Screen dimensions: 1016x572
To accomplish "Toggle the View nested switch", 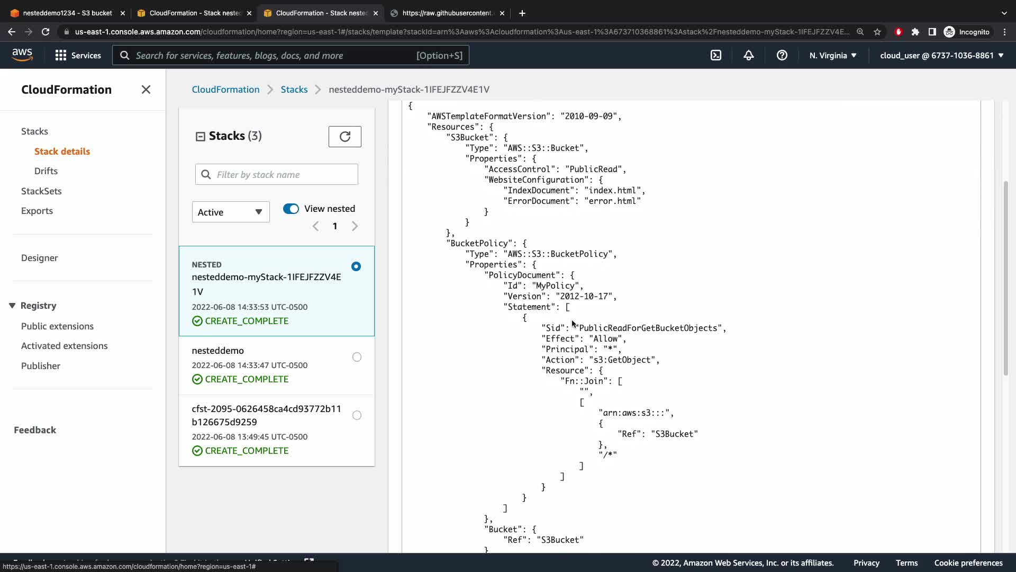I will 291,209.
